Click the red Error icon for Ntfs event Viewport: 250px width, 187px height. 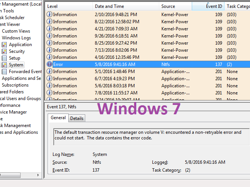click(50, 64)
